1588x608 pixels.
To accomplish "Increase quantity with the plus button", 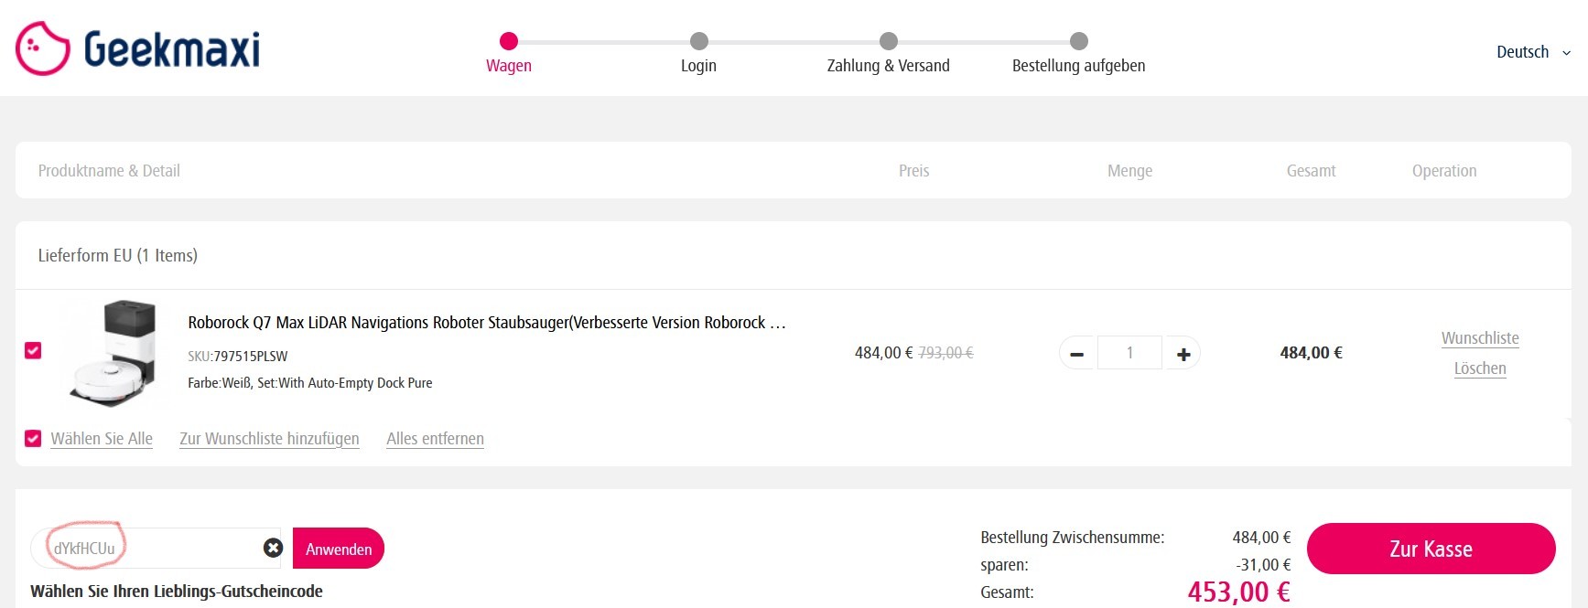I will [1183, 354].
